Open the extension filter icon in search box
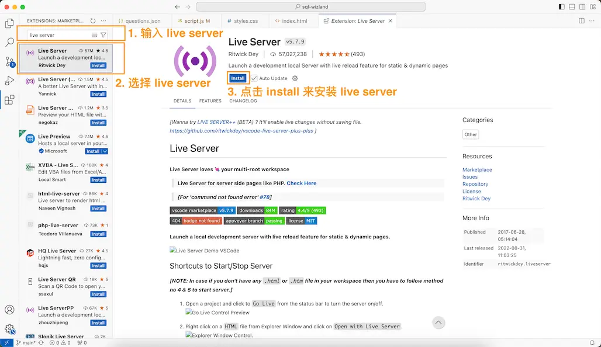Image resolution: width=601 pixels, height=347 pixels. coord(103,35)
